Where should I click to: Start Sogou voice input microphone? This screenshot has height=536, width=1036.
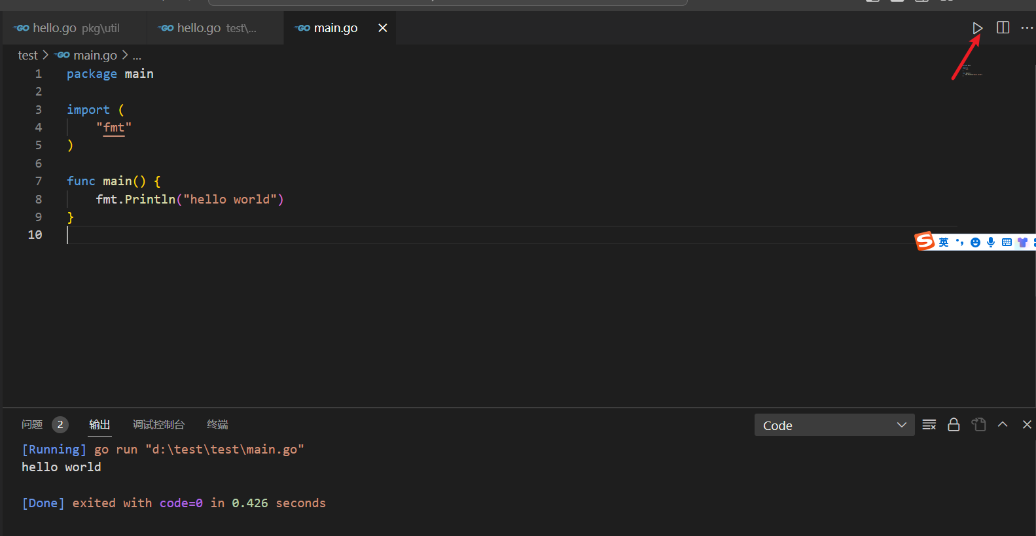pos(991,242)
